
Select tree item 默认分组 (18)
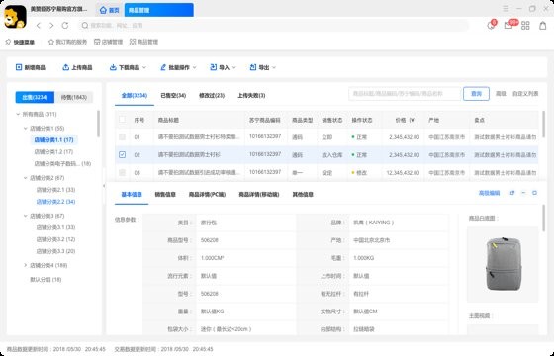pos(46,279)
